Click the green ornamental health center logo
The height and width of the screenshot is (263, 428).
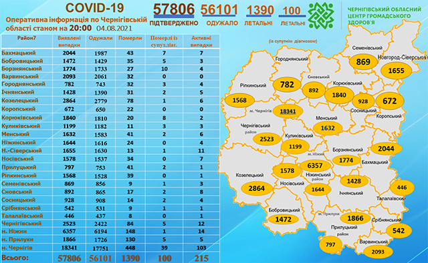coord(321,15)
